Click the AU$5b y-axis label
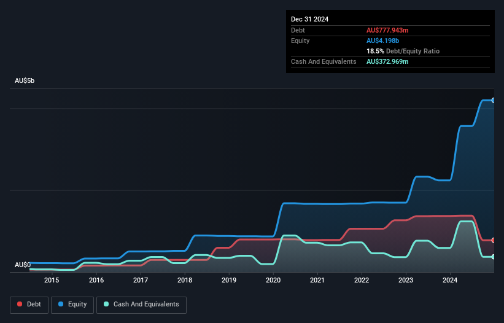The image size is (504, 323). [25, 80]
